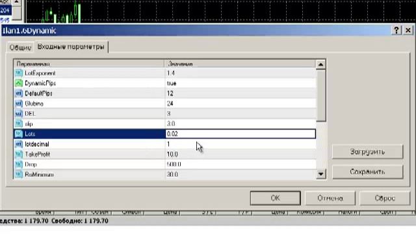Click the TakeProfit variable type icon
Image resolution: width=416 pixels, height=234 pixels.
coord(19,154)
